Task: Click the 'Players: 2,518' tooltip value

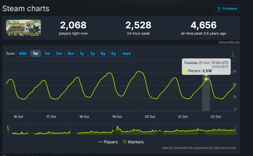Action: (200, 71)
